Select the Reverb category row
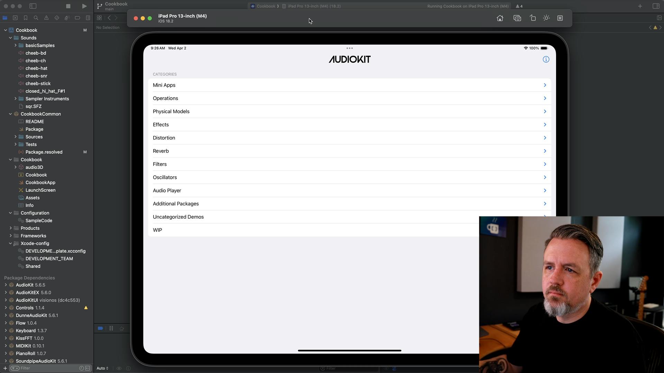This screenshot has width=664, height=373. tap(349, 151)
